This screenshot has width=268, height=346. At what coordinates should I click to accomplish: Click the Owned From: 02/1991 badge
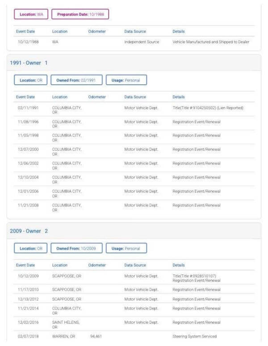tap(76, 80)
